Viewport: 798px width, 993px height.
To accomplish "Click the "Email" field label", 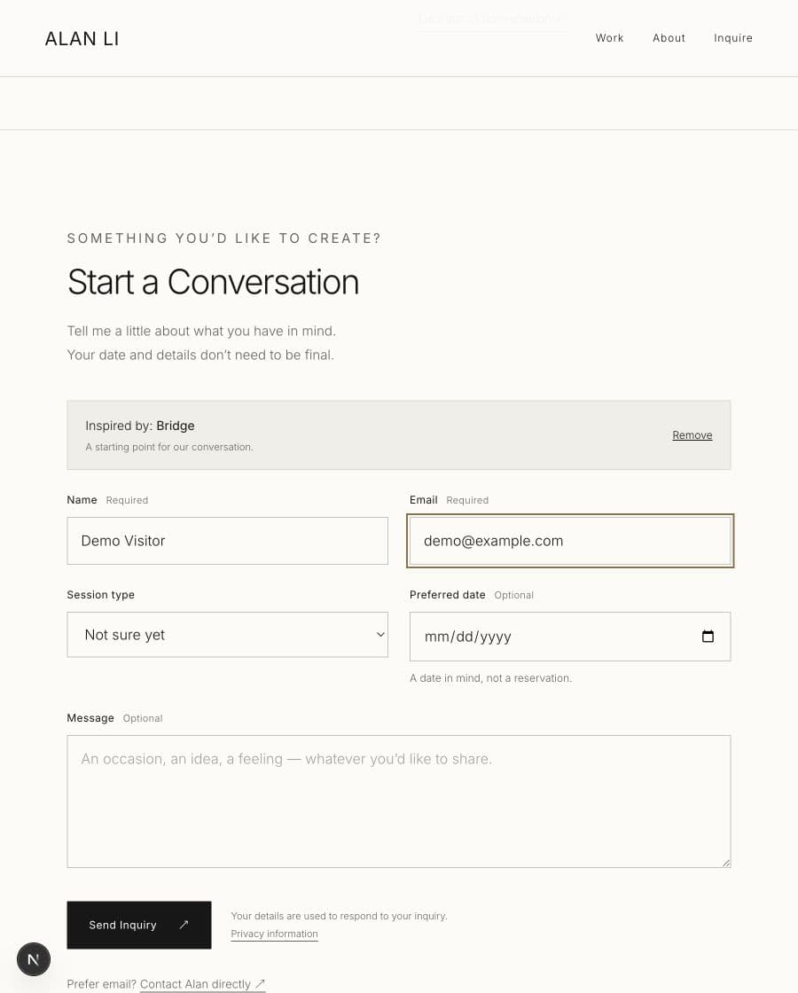I will pos(424,500).
